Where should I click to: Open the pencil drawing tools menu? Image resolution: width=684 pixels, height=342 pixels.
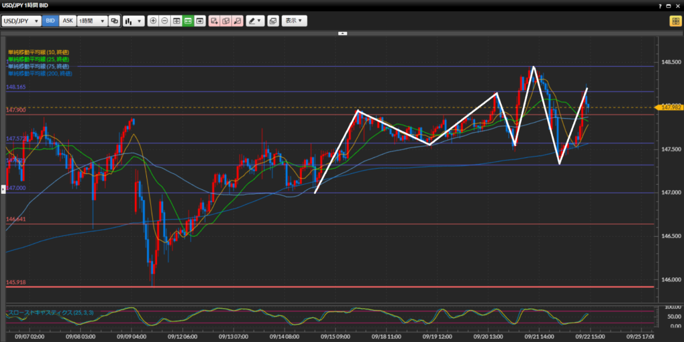click(x=255, y=21)
